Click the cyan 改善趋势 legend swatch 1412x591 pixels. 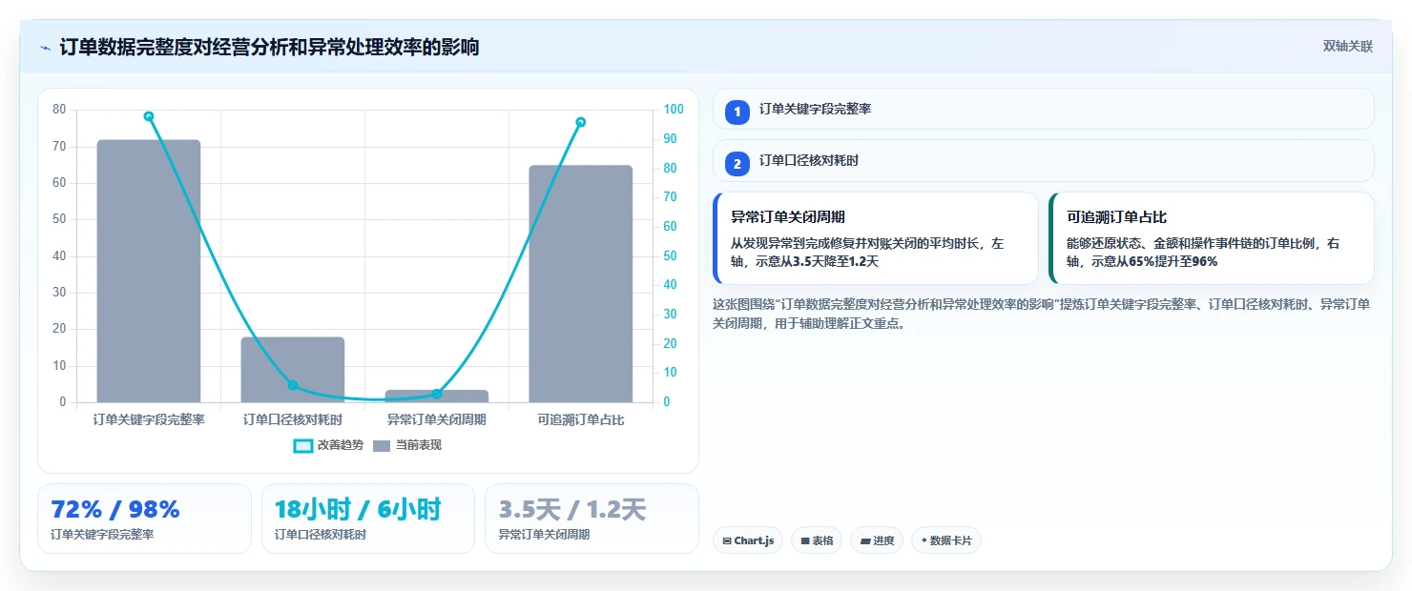click(303, 445)
